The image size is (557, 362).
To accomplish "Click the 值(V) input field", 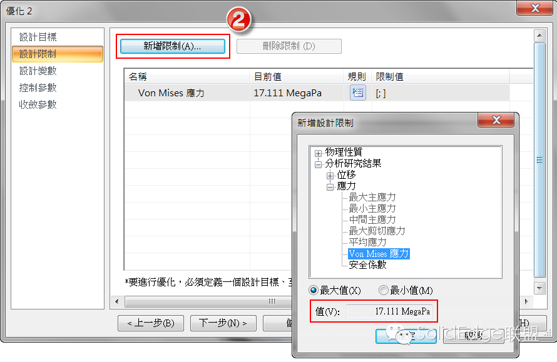I will coord(389,311).
